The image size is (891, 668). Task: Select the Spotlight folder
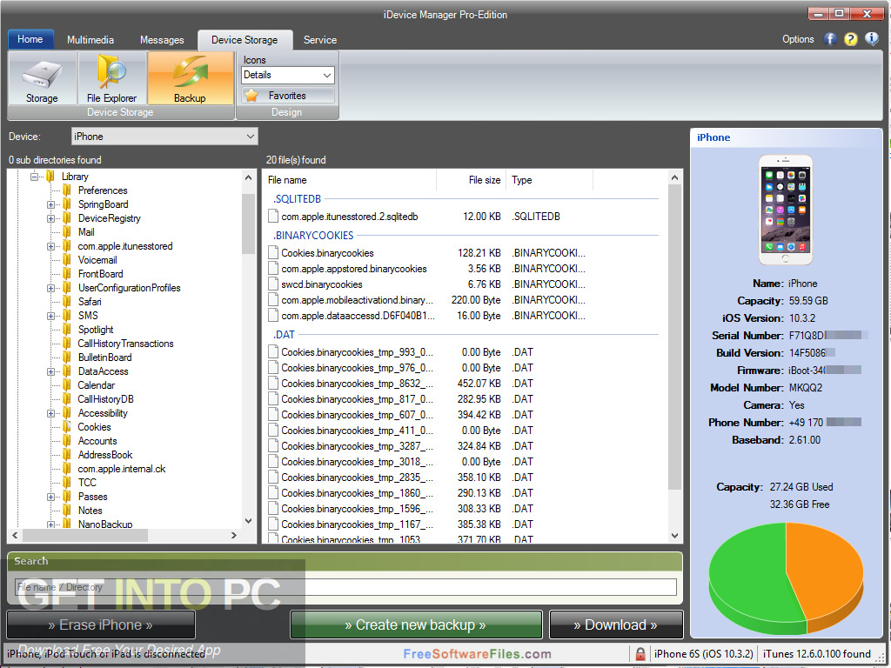pos(96,330)
